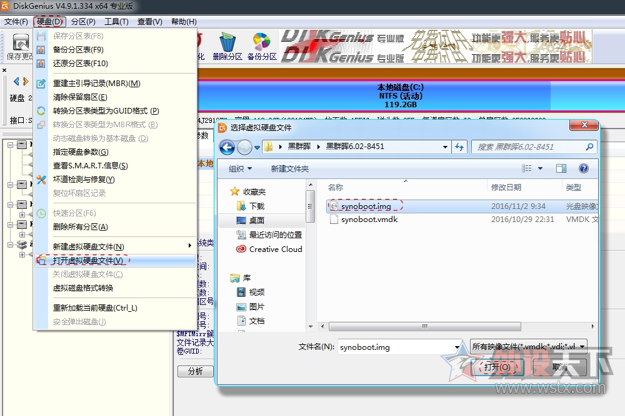Screen dimensions: 625x416
Task: Choose Delete All Partitions (删除所有分区) item
Action: (x=115, y=226)
